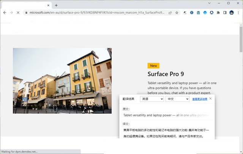
Task: Click the 翻译结果 popup title
Action: coord(128,99)
